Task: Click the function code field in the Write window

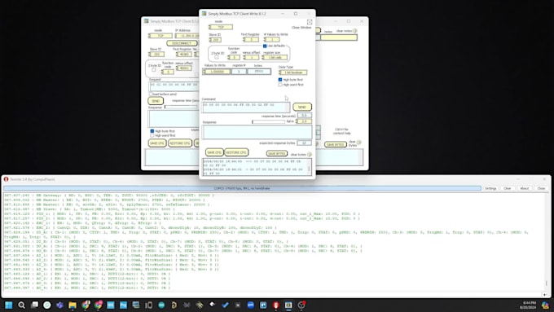Action: (x=234, y=57)
